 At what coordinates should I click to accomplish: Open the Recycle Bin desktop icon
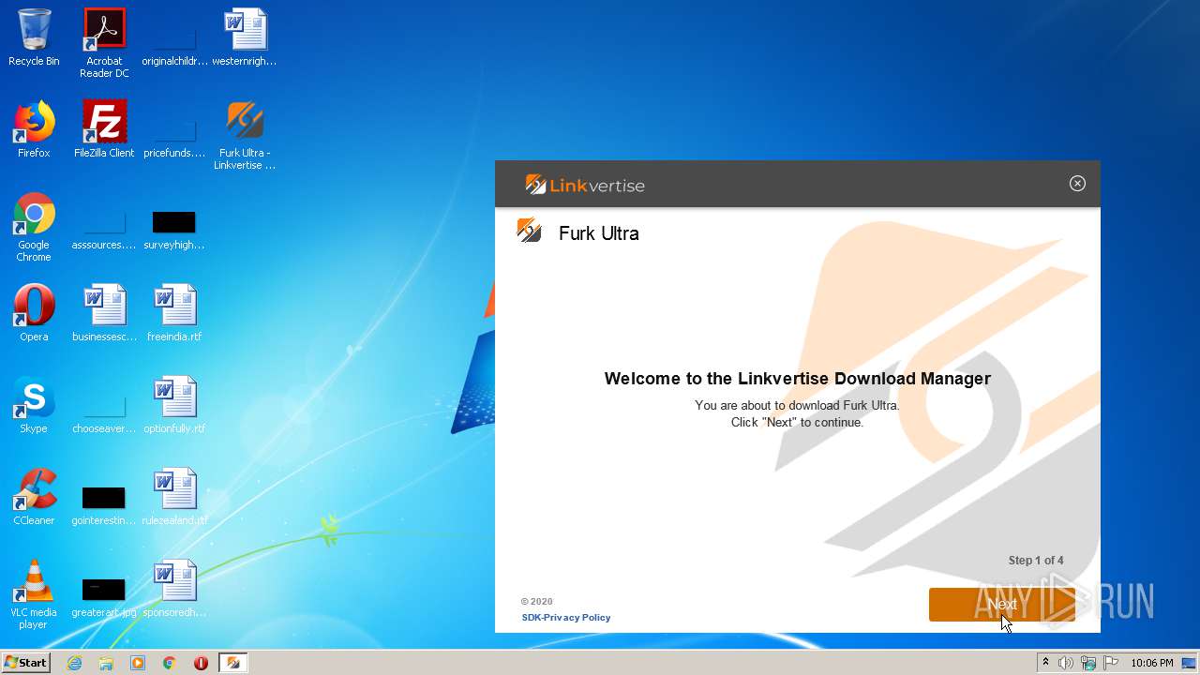coord(34,37)
